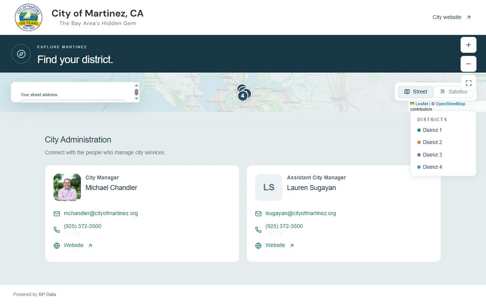
Task: Toggle fullscreen map view
Action: click(469, 83)
